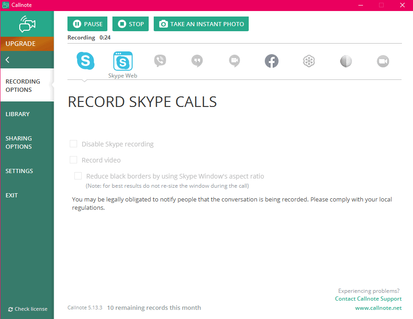
Task: Pause the current recording
Action: (87, 23)
